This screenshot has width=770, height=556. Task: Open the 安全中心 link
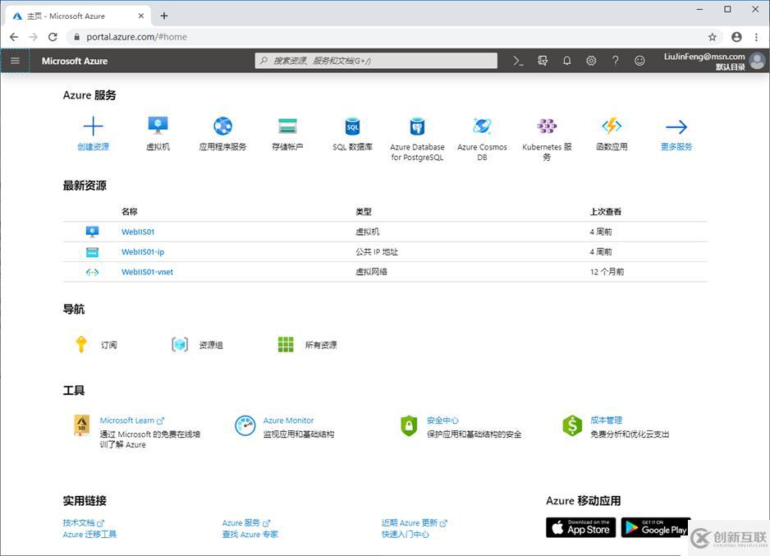442,420
